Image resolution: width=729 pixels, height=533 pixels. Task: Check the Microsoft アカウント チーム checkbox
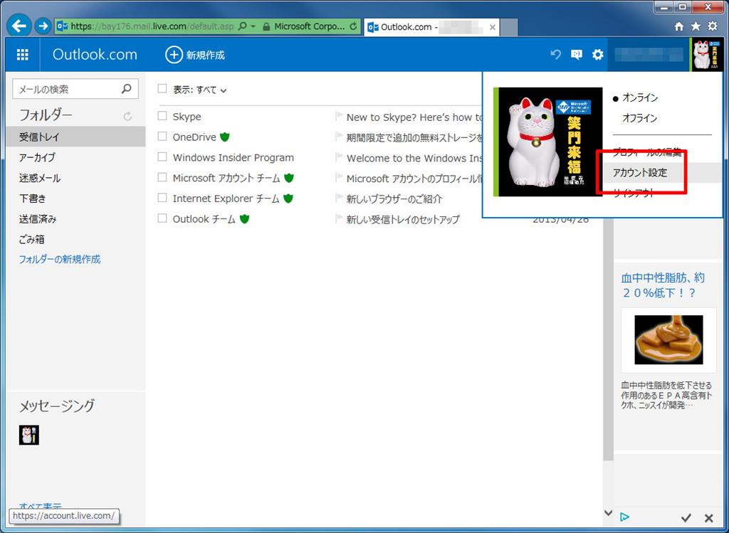click(x=162, y=177)
